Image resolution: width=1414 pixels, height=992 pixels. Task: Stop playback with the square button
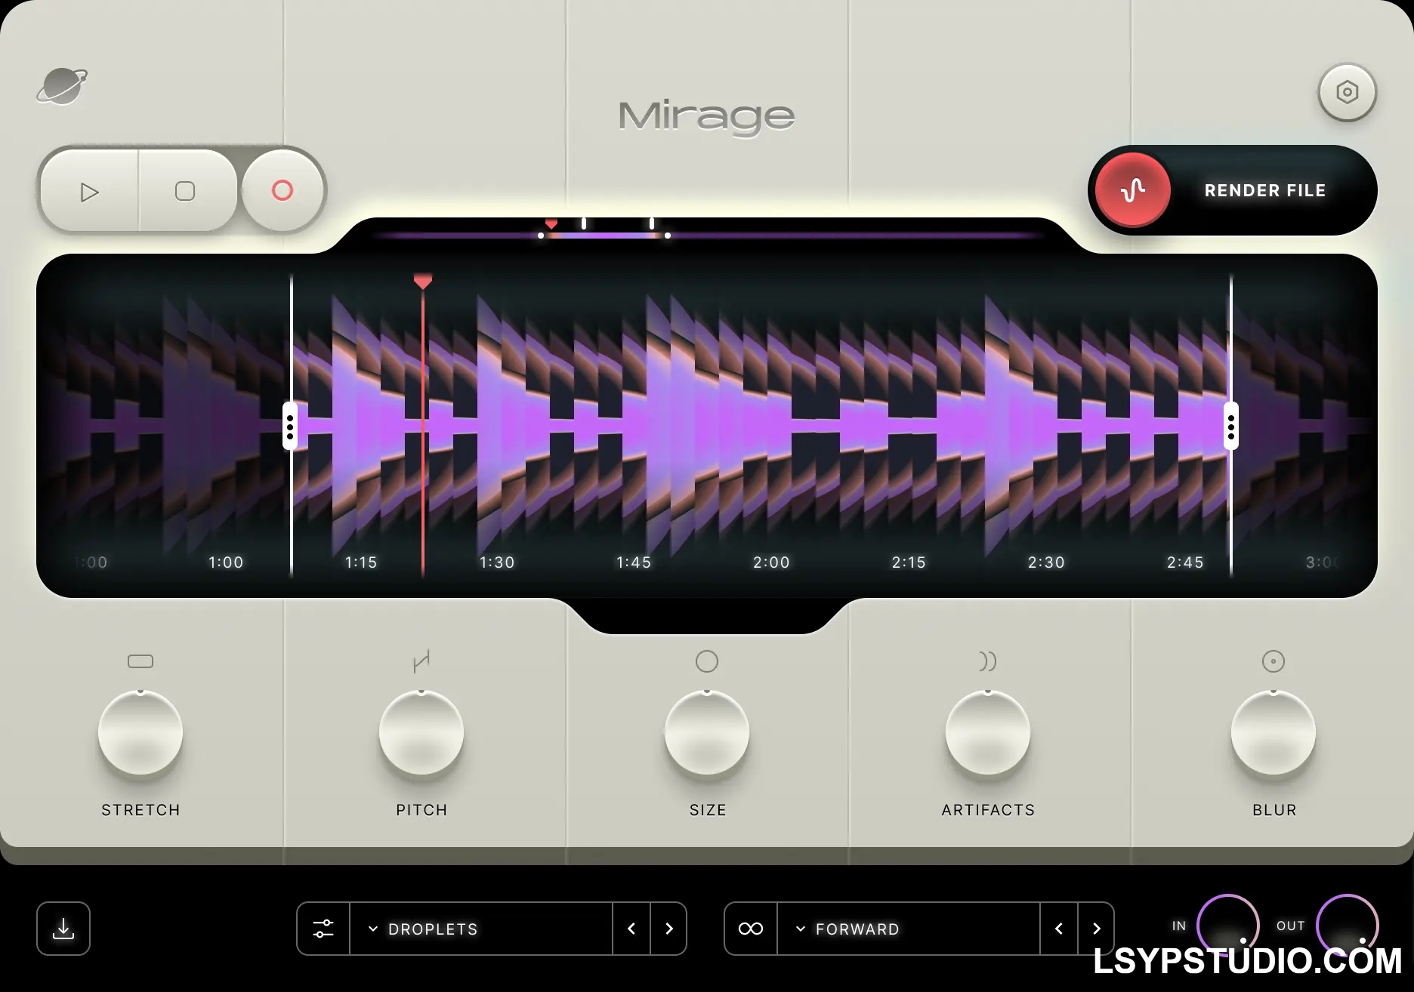pyautogui.click(x=185, y=191)
